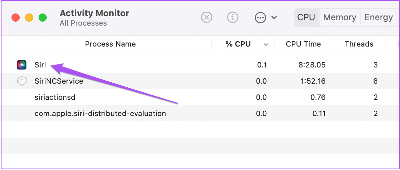This screenshot has height=170, width=400.
Task: Click the Stop process icon
Action: click(206, 18)
